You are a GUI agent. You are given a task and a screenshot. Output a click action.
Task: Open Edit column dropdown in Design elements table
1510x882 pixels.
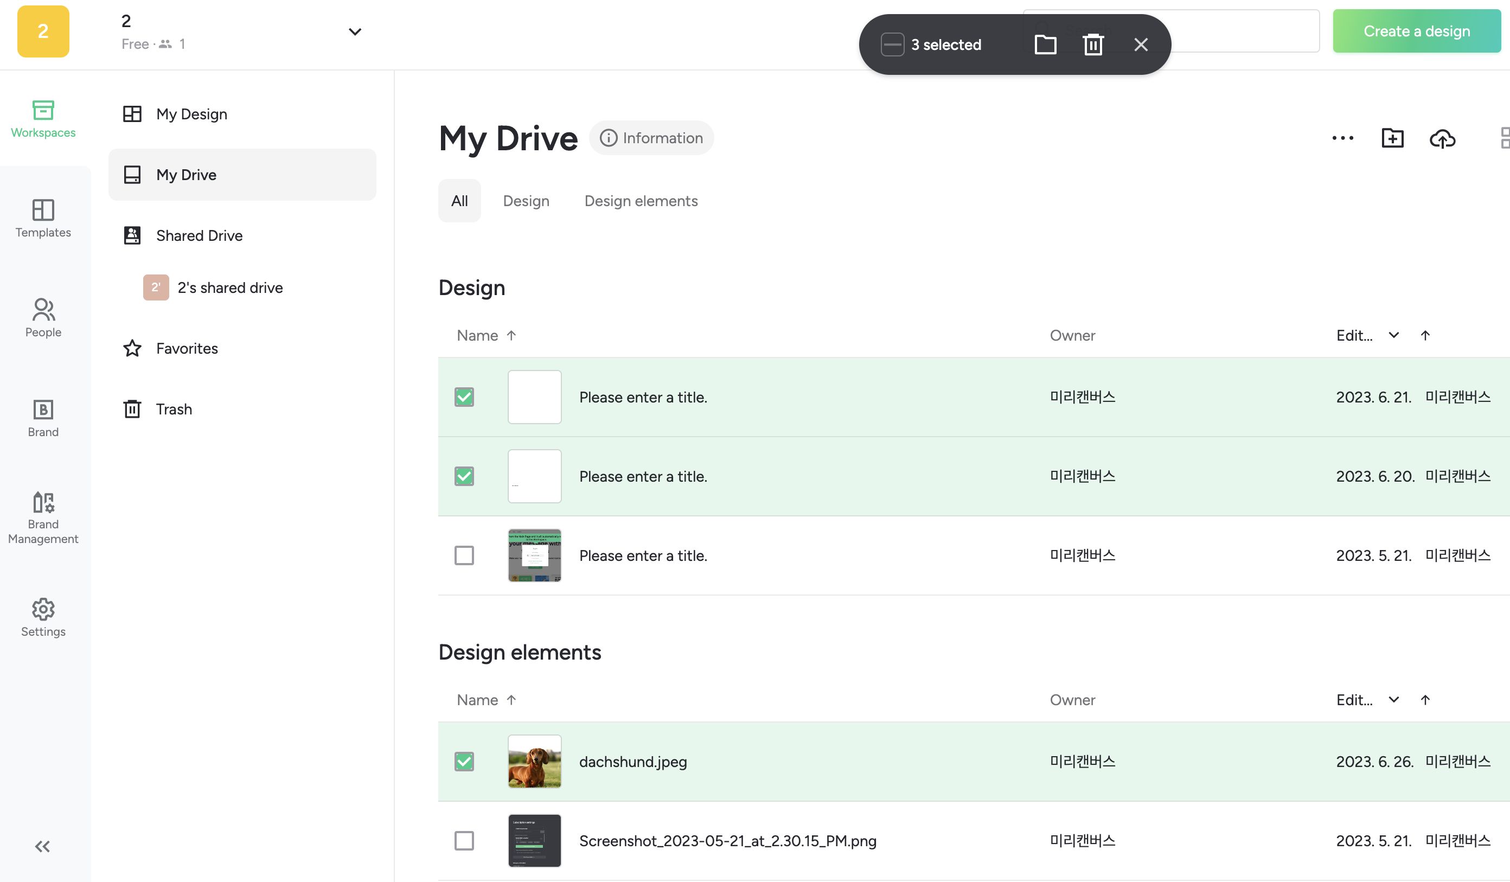[x=1393, y=699]
